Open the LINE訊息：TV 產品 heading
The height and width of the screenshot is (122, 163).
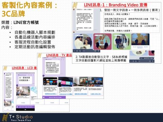59,55
